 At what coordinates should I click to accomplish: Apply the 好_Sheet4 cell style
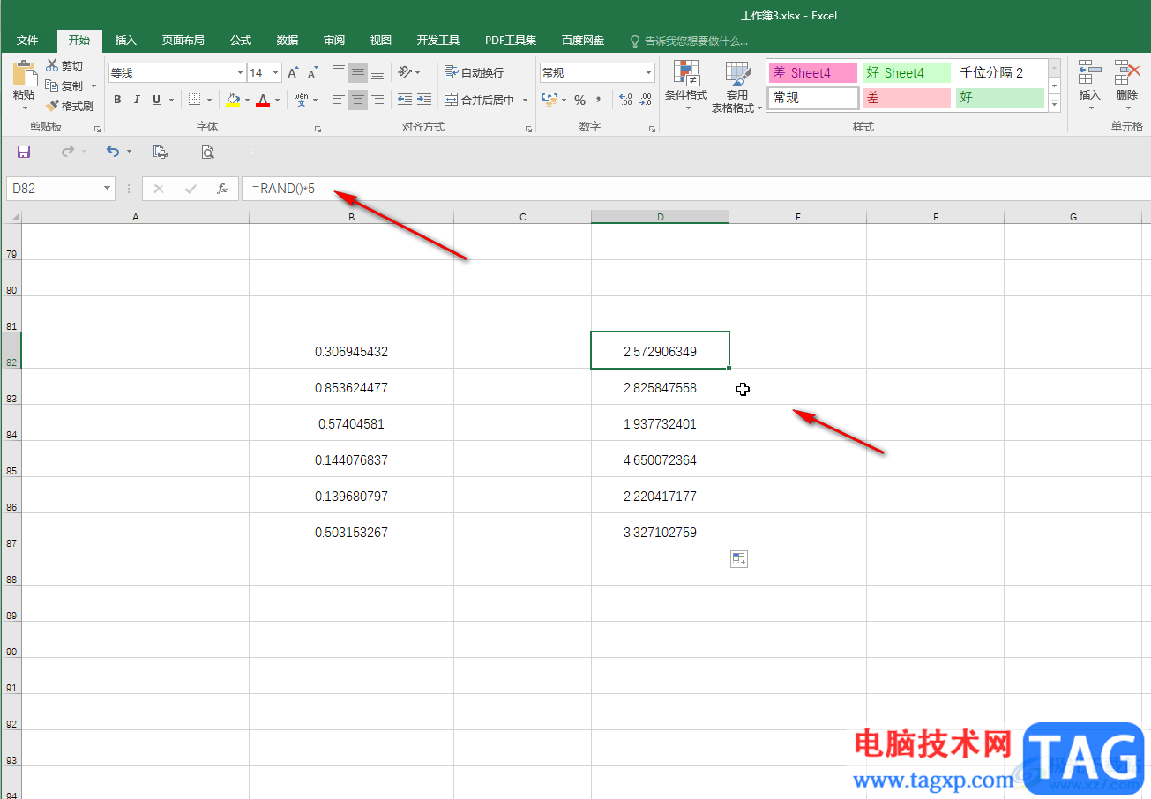click(907, 73)
